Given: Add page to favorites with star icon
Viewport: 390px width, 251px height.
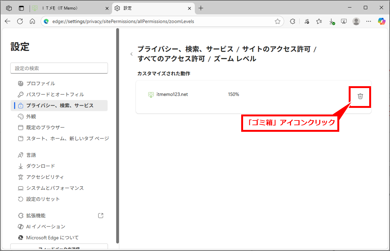Looking at the screenshot, I should [x=277, y=21].
